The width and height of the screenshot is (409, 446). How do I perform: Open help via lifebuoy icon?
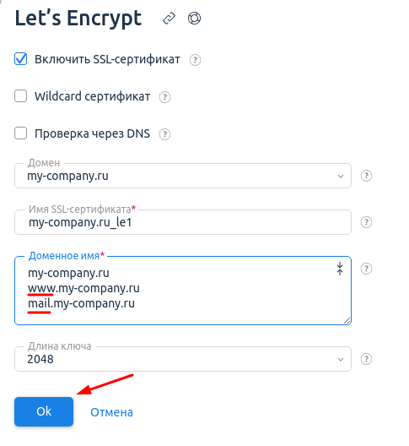[x=194, y=19]
